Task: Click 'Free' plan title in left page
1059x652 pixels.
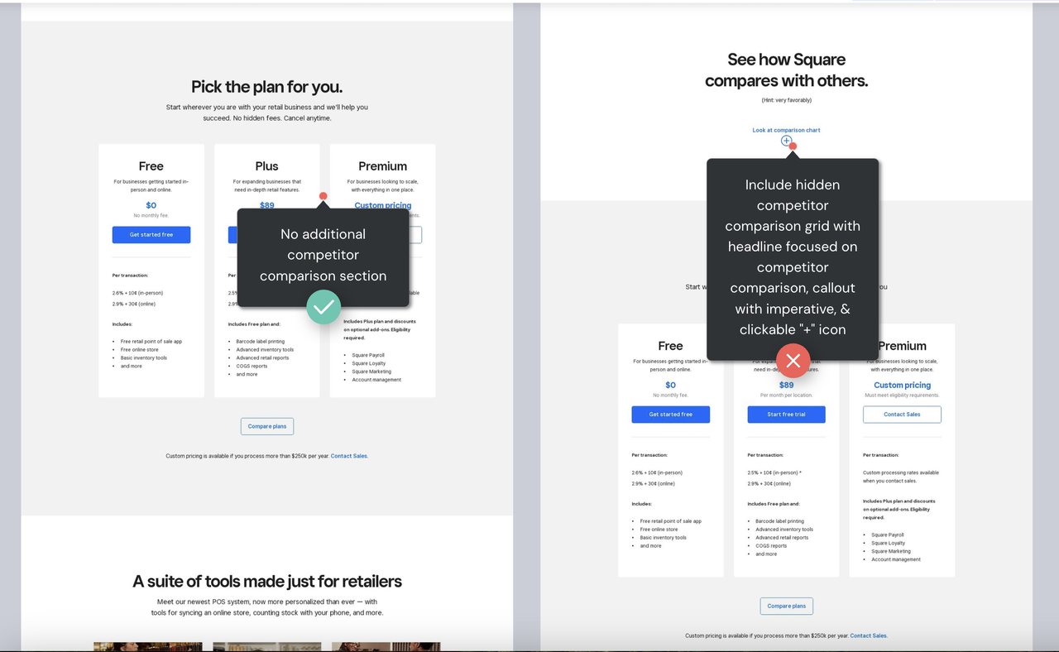Action: [151, 166]
